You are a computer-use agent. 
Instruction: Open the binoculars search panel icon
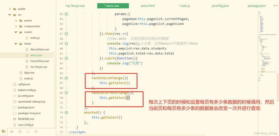(12, 131)
